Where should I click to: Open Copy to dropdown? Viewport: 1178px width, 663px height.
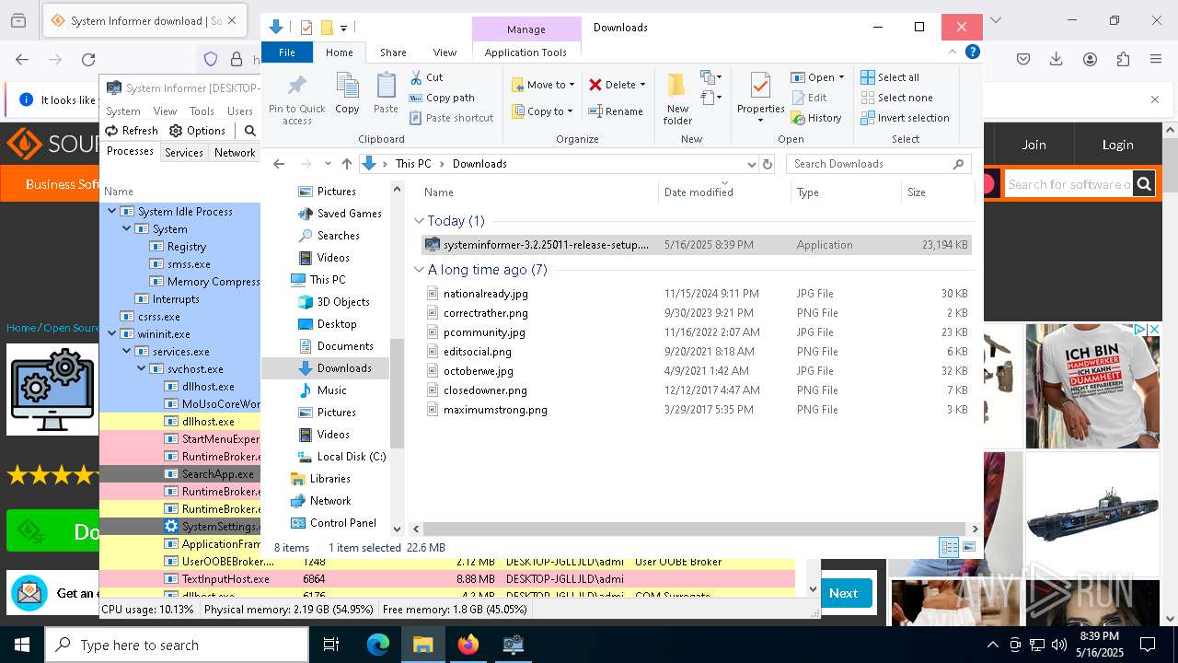[x=543, y=111]
